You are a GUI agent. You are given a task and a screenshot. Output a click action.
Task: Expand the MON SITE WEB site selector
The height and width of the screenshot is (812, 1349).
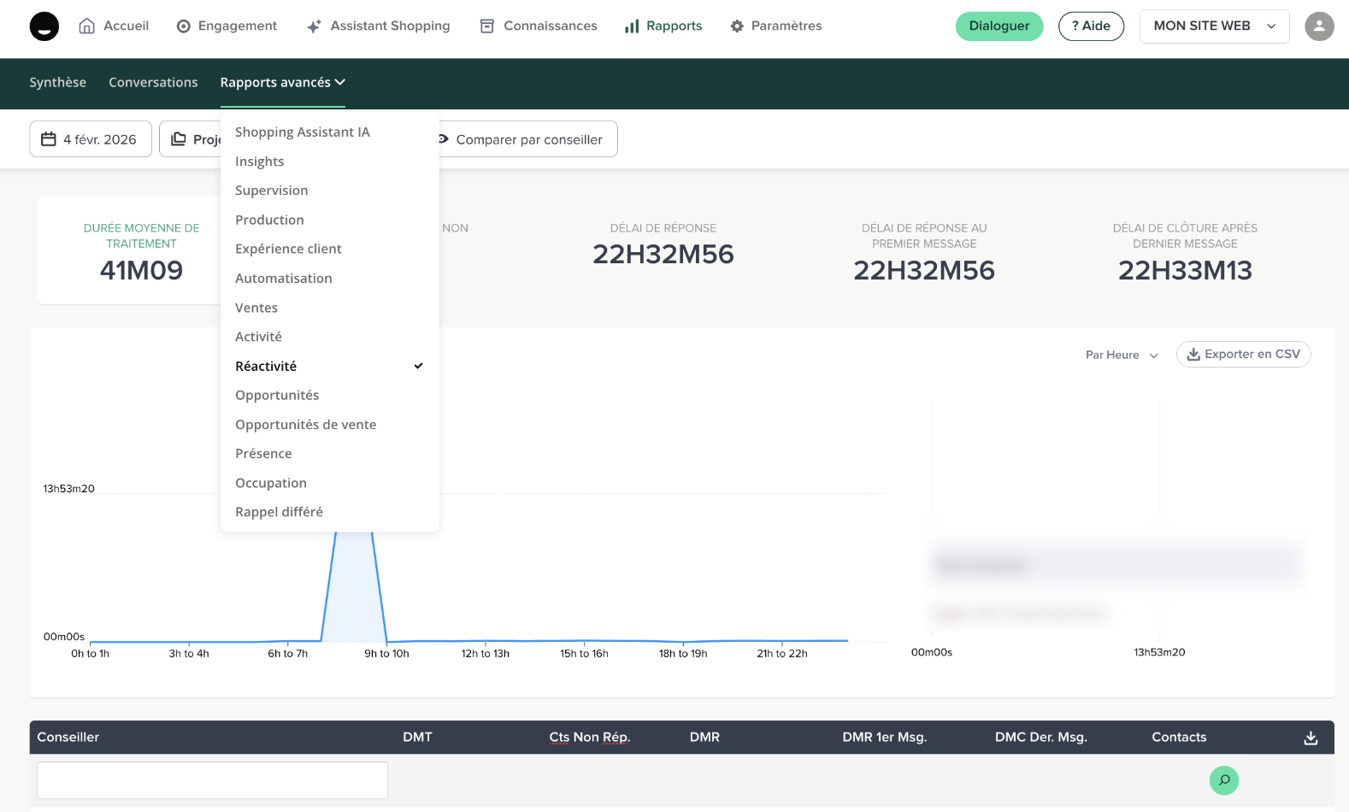(x=1213, y=26)
